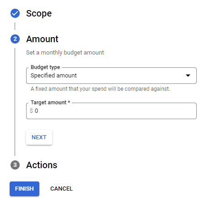The image size is (205, 203).
Task: Click the step 2 number badge
Action: pos(15,39)
